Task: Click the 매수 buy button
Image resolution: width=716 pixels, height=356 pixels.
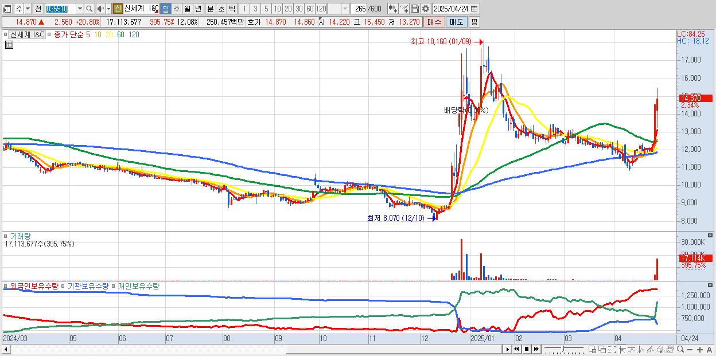Action: [x=434, y=22]
